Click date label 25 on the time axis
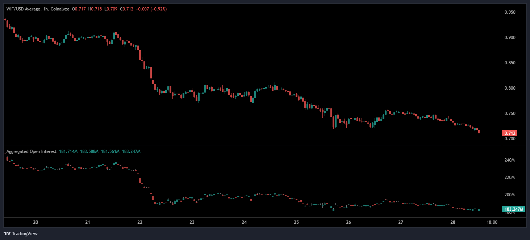The width and height of the screenshot is (530, 240). tap(296, 222)
